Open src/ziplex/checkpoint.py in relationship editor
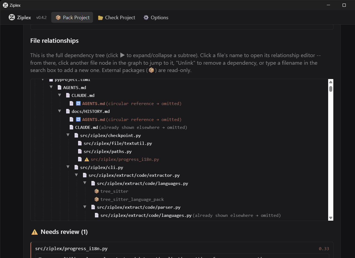355x258 pixels. coord(110,135)
